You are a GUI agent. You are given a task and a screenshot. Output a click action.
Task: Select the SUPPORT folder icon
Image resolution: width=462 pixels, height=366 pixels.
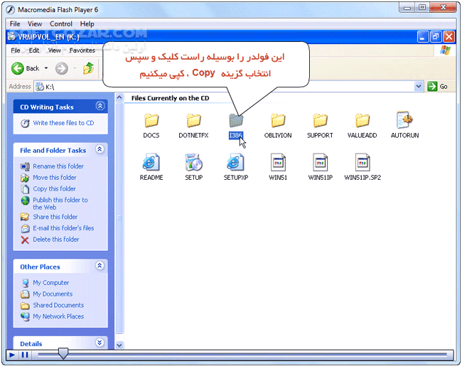(320, 120)
